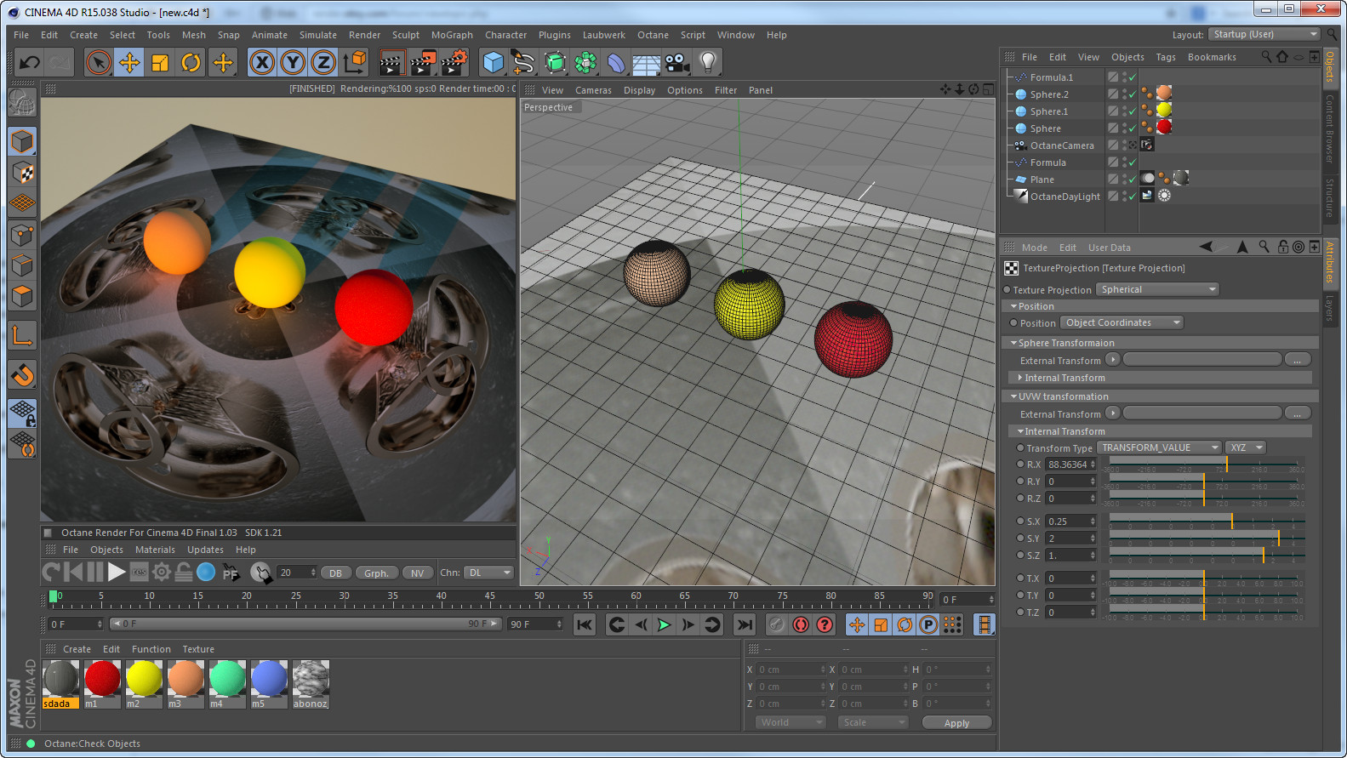Adjust the S.Y scale slider
The height and width of the screenshot is (758, 1347).
1207,538
